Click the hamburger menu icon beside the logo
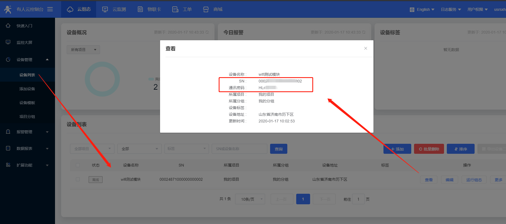 click(x=50, y=9)
